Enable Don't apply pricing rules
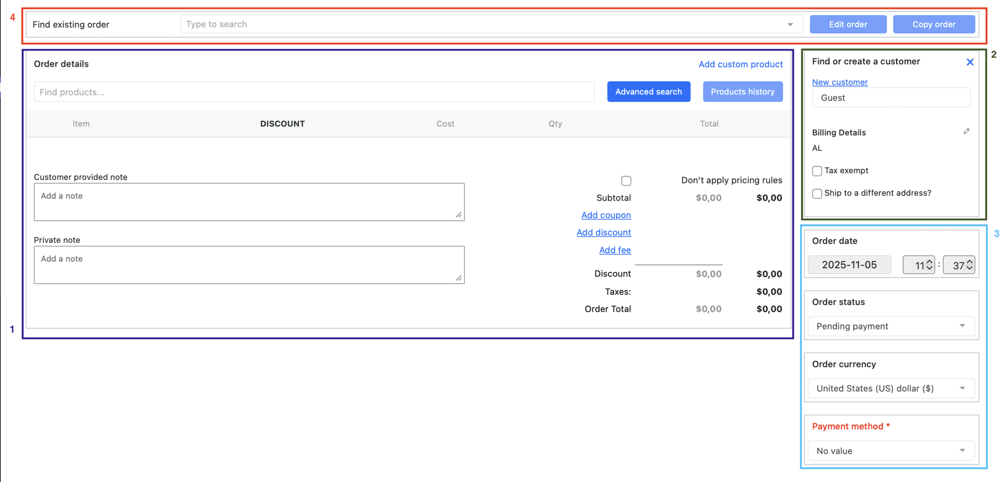The width and height of the screenshot is (1007, 482). (x=626, y=180)
